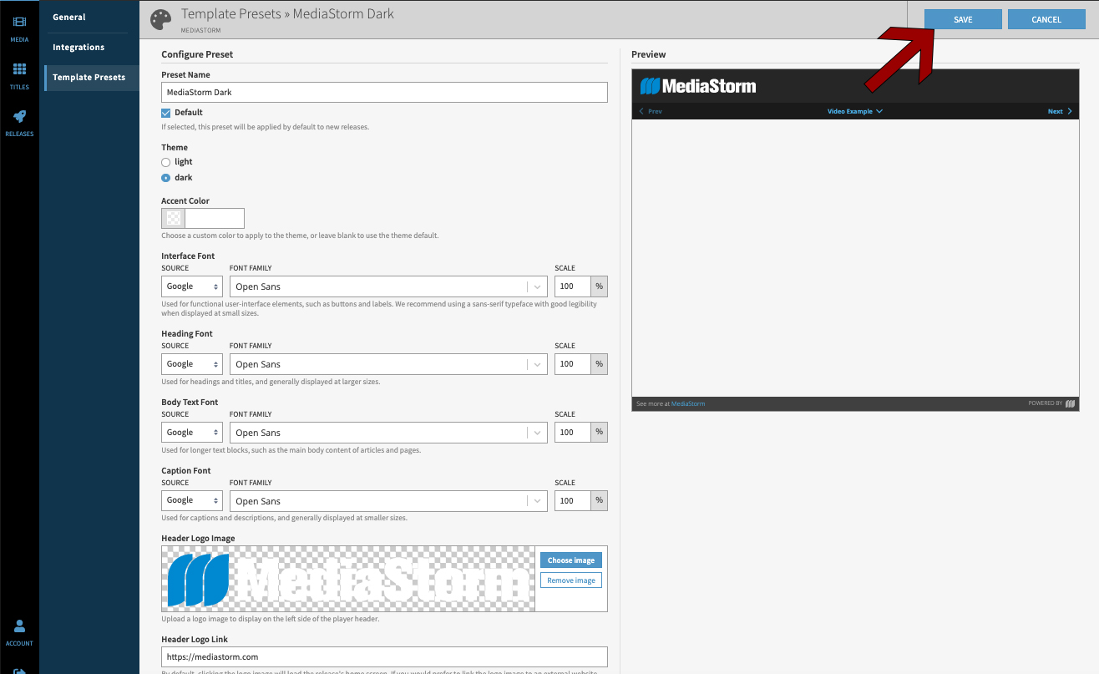Open the Video Example dropdown in the preview
Screen dimensions: 1099x674
click(854, 110)
